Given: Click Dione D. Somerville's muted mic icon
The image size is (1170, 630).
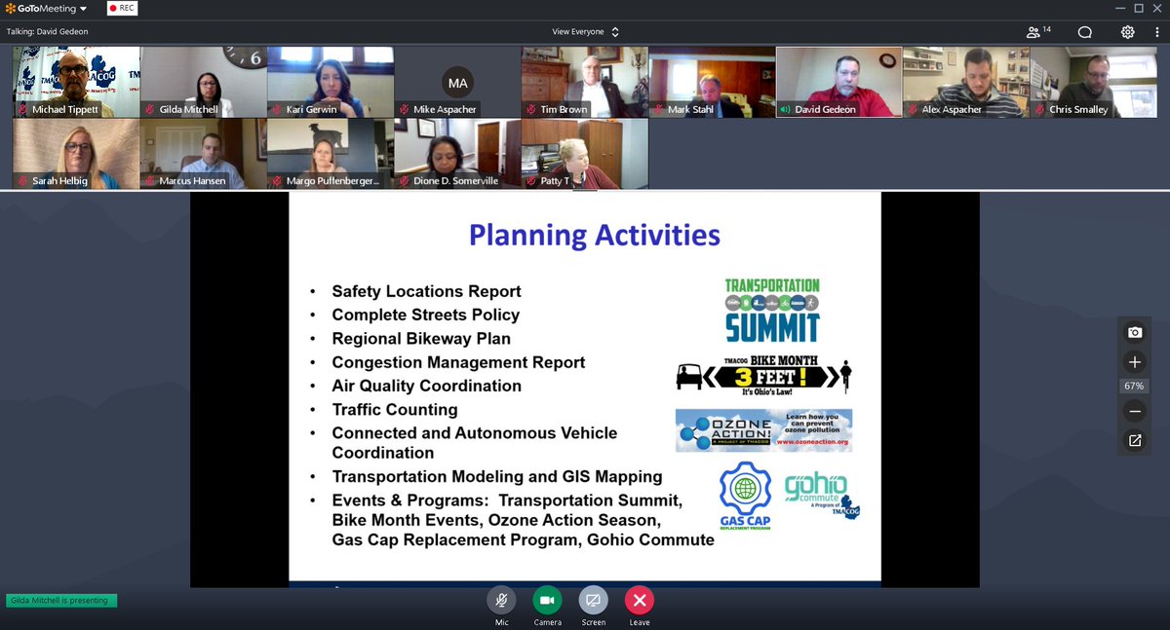Looking at the screenshot, I should pos(405,181).
